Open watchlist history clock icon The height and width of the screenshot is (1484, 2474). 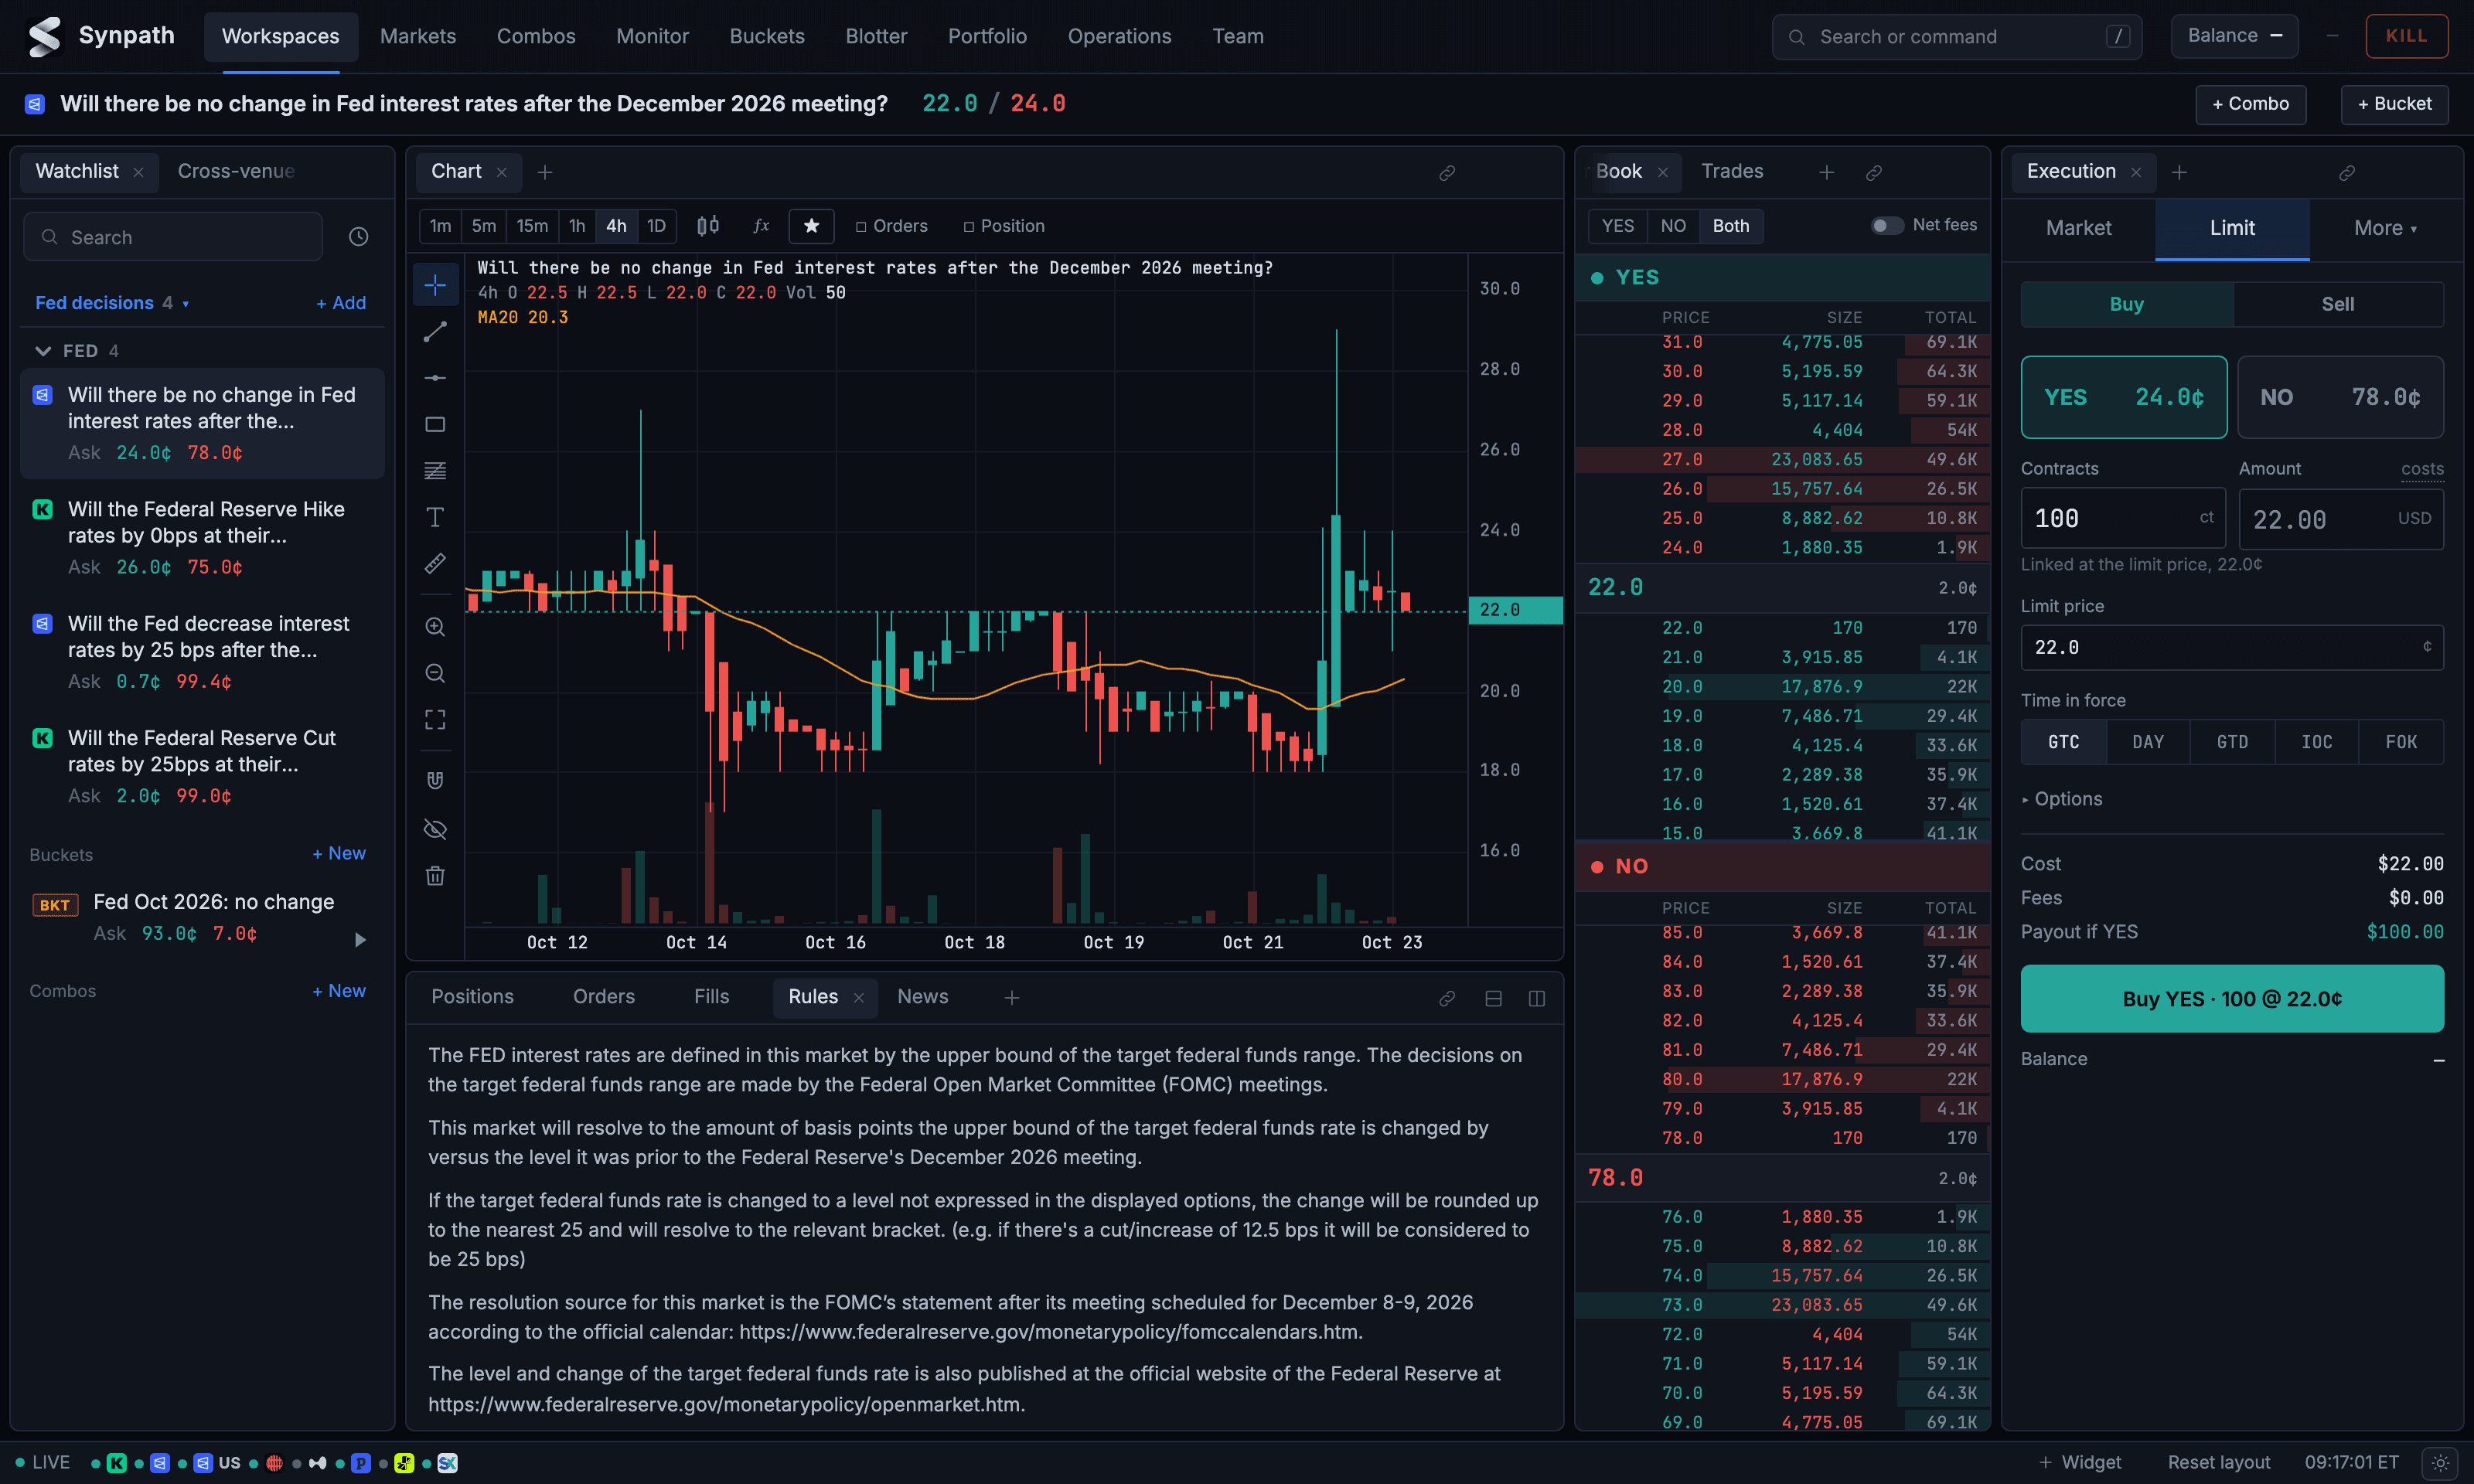pyautogui.click(x=359, y=237)
